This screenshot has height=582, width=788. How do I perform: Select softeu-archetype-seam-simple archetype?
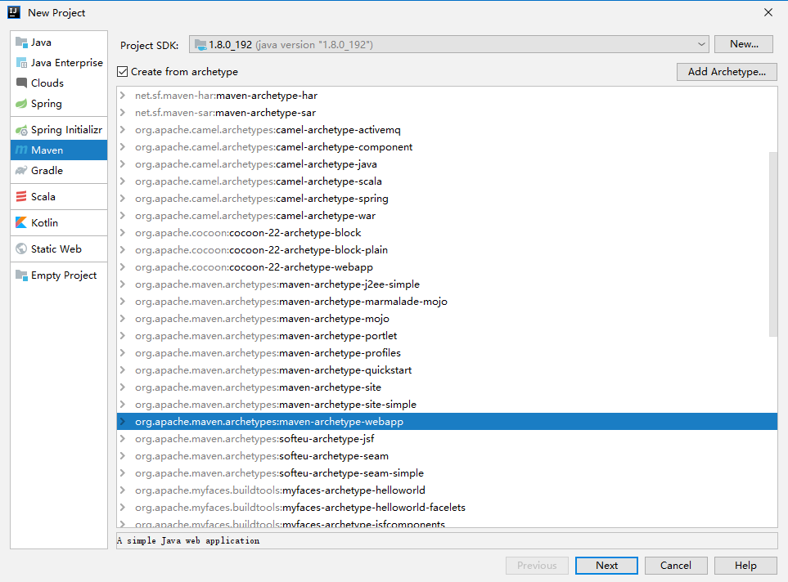pyautogui.click(x=447, y=473)
